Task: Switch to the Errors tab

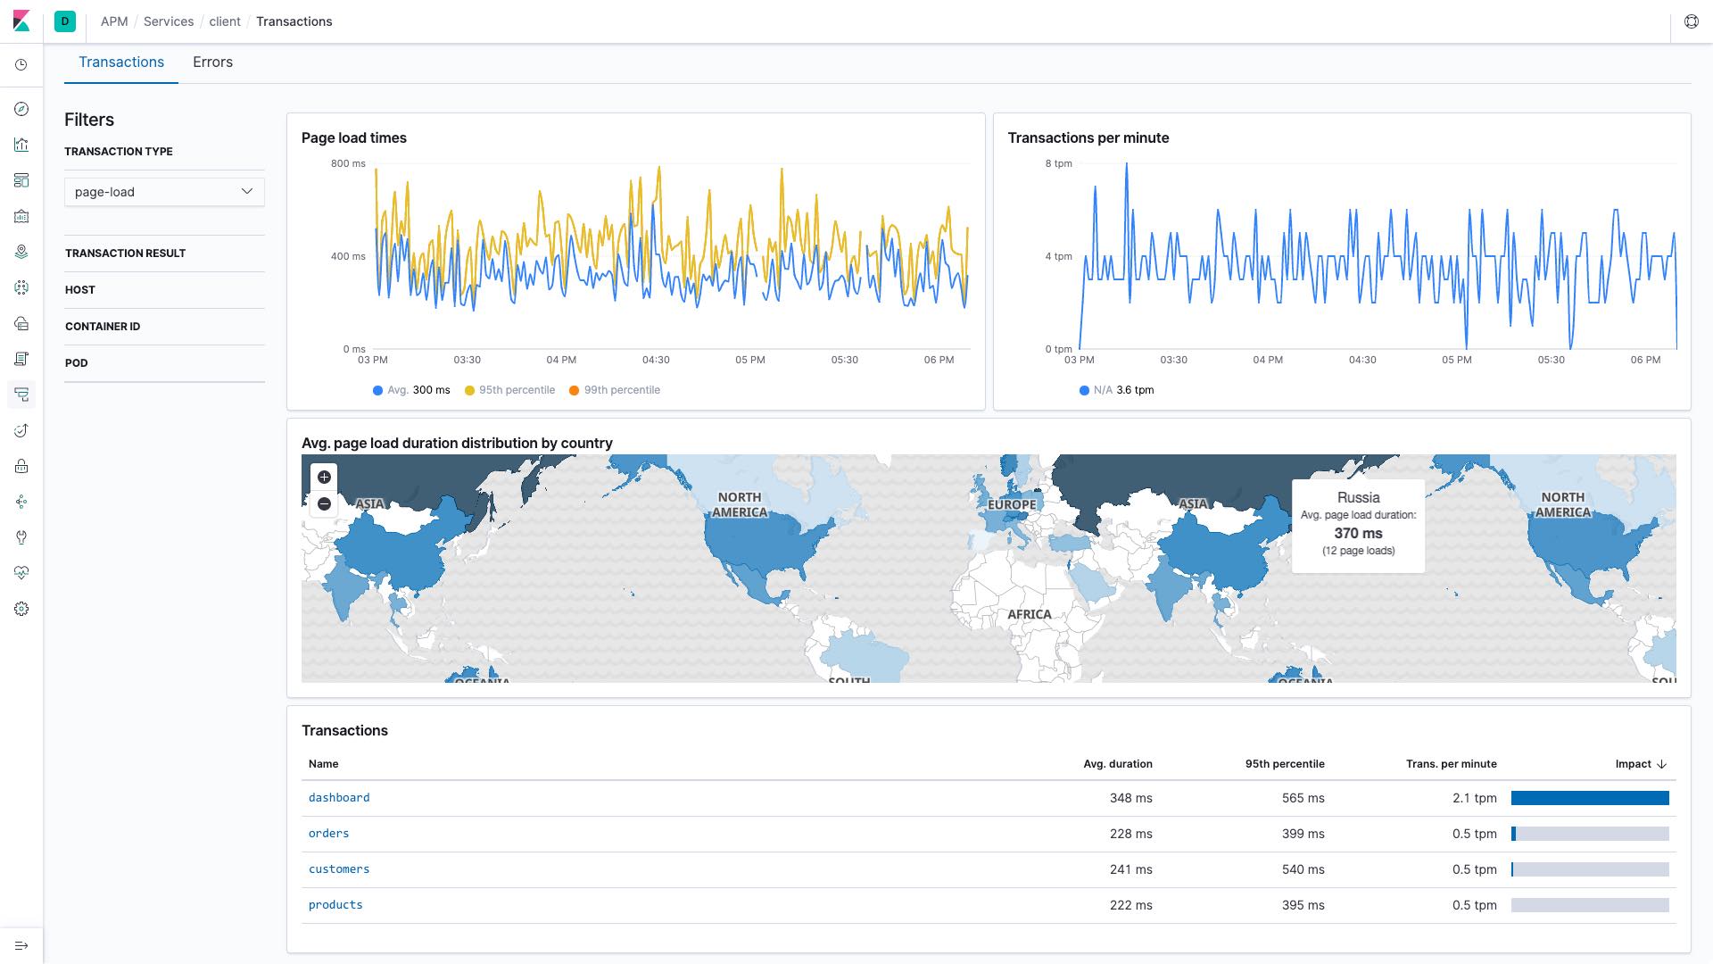Action: pos(211,62)
